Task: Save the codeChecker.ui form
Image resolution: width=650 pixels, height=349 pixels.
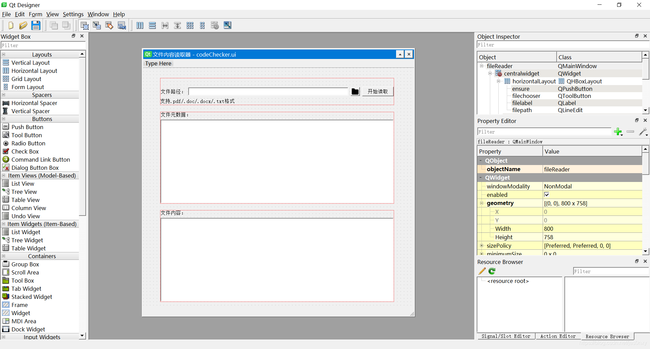Action: click(x=36, y=25)
